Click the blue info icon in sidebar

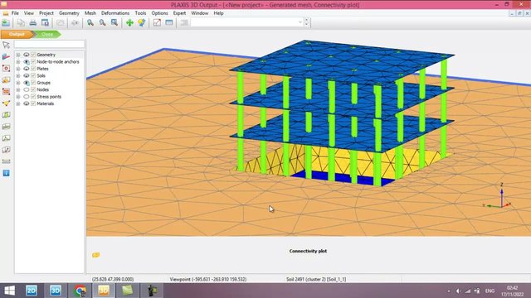click(6, 173)
